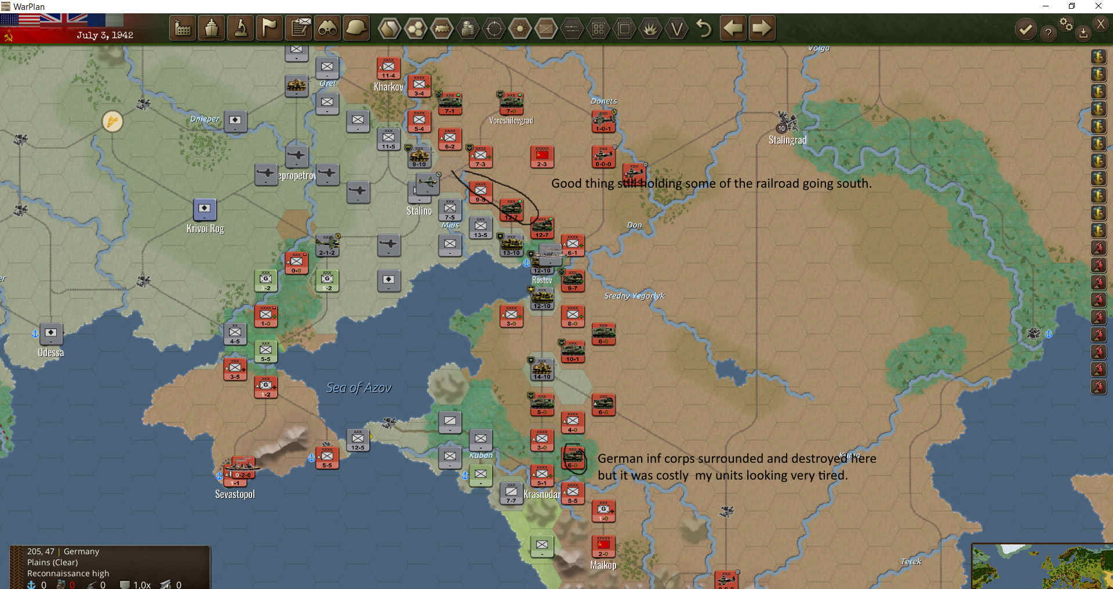This screenshot has height=589, width=1113.
Task: Toggle the explosion battles overlay hex
Action: (x=650, y=28)
